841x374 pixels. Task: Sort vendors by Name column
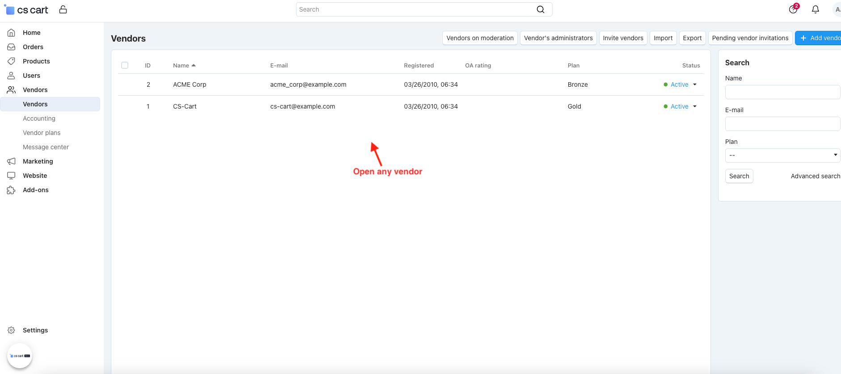184,65
